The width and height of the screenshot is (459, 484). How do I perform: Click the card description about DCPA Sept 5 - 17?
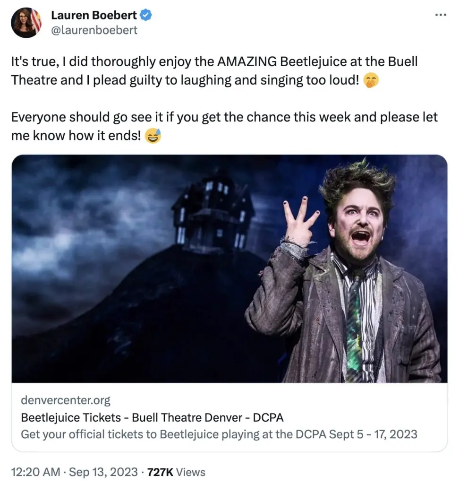(219, 434)
